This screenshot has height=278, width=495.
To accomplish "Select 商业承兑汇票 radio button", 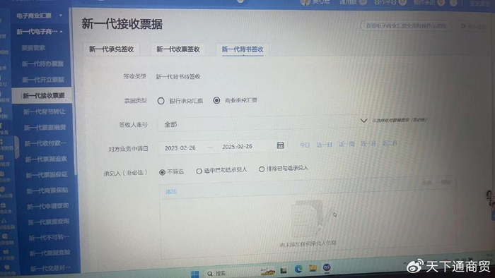I will click(x=216, y=100).
